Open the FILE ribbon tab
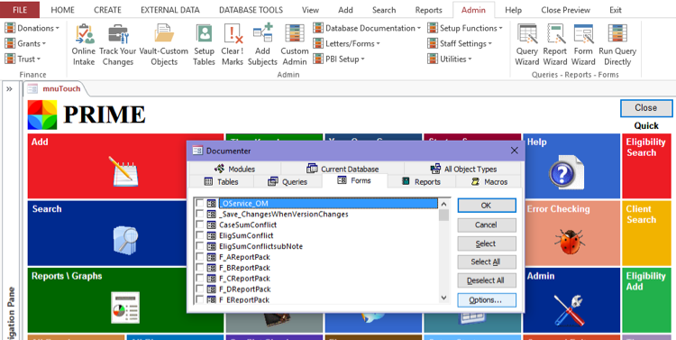The width and height of the screenshot is (676, 340). 20,10
